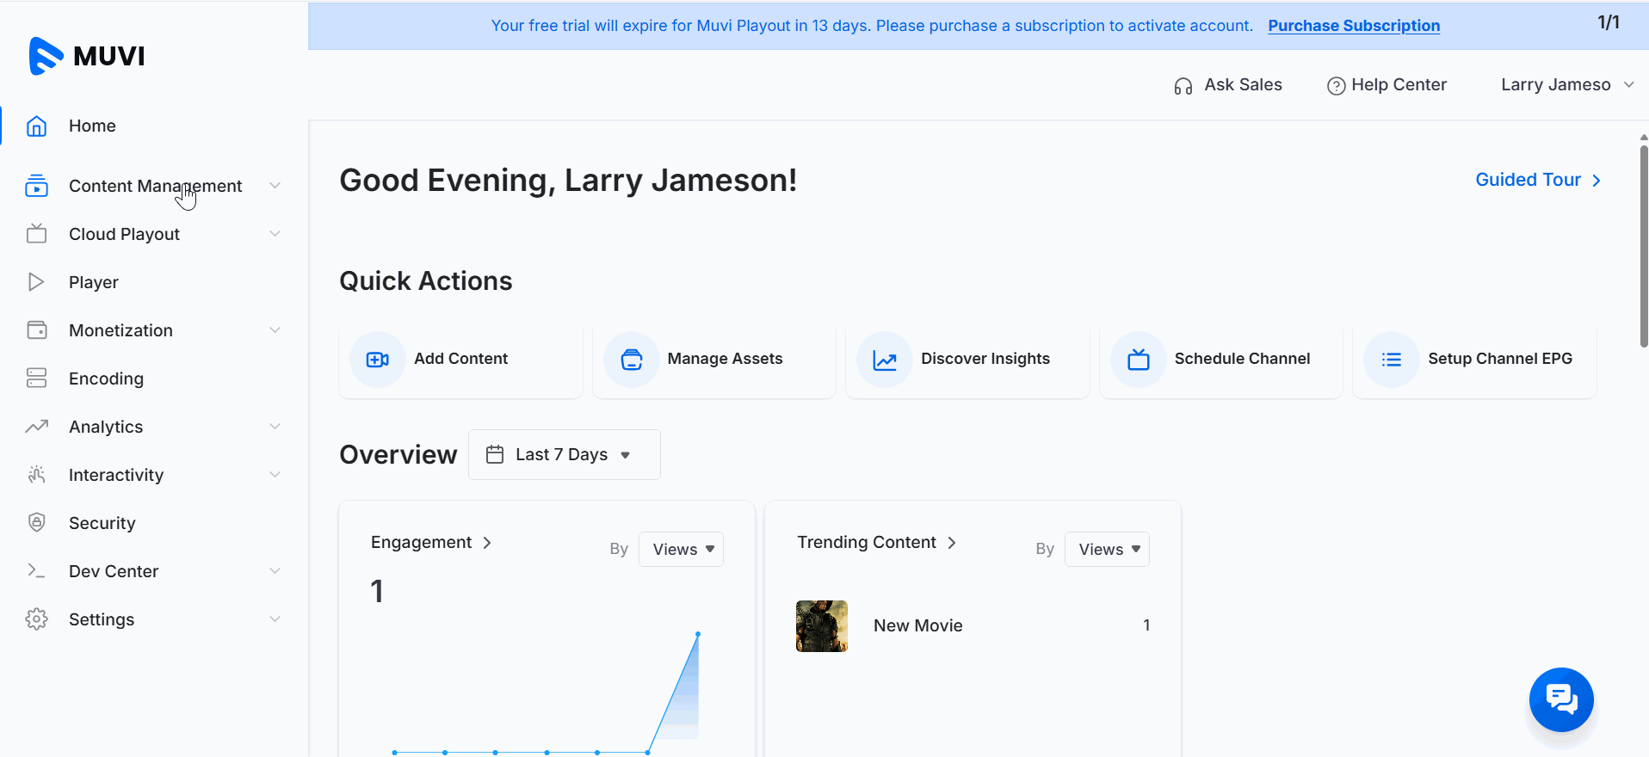Click the Muvi logo

(x=86, y=56)
